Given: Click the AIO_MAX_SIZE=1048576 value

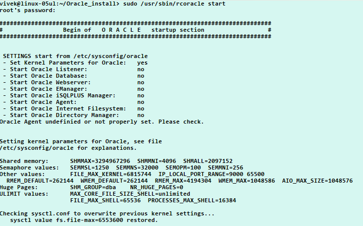Looking at the screenshot, I should (x=317, y=181).
